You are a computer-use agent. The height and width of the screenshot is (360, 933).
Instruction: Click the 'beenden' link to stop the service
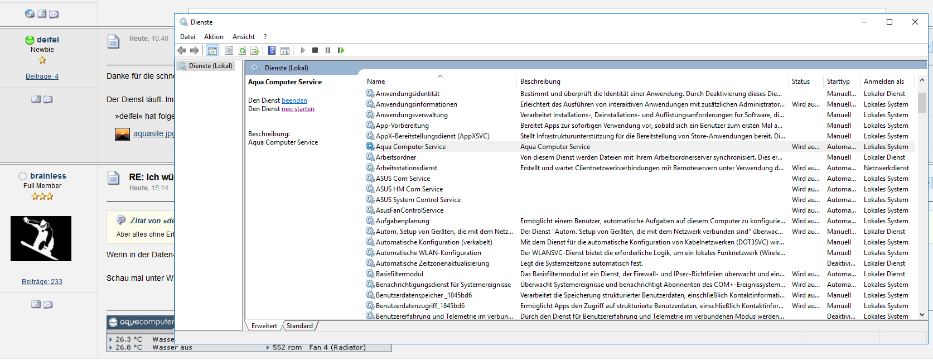(x=294, y=100)
